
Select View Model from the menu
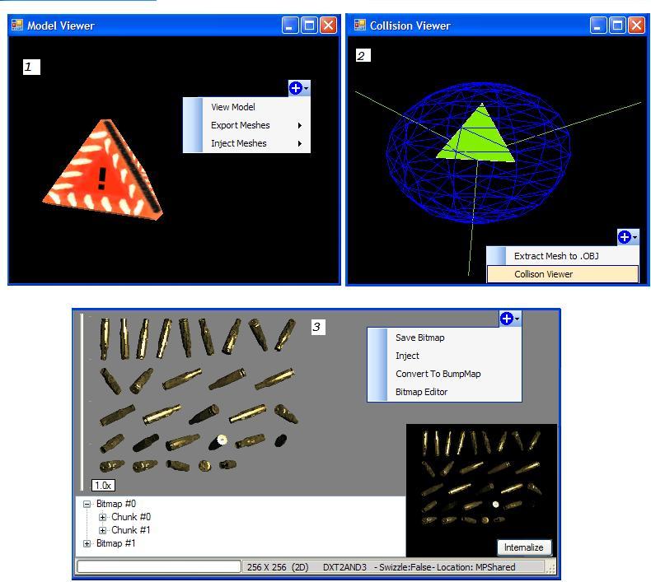pos(233,107)
